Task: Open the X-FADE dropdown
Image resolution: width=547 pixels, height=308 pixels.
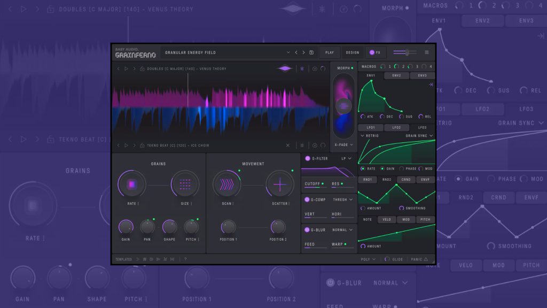Action: coord(342,144)
